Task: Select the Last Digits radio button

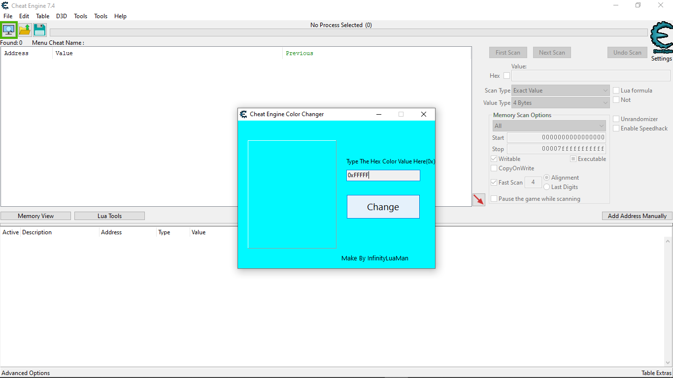Action: (x=546, y=187)
